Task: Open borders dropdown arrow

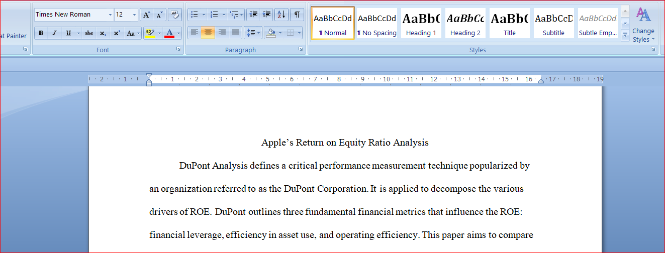Action: (x=299, y=33)
